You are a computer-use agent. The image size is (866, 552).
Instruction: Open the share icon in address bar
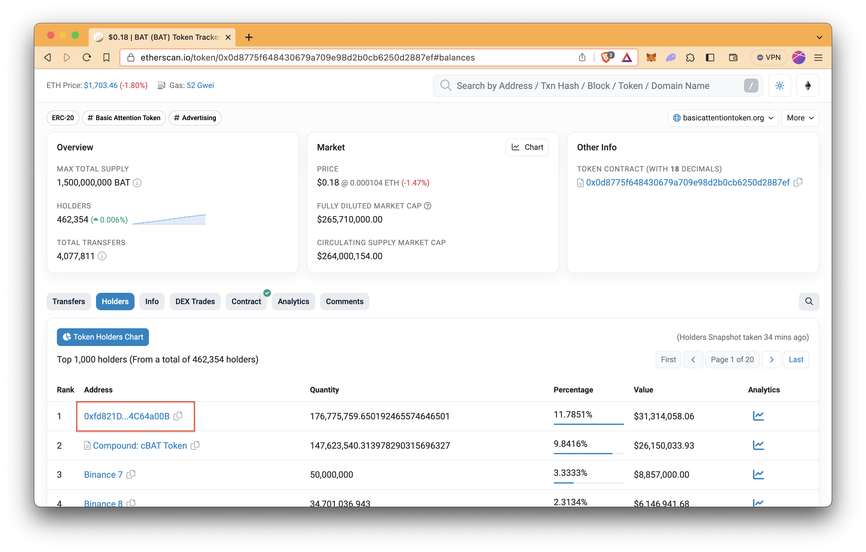click(x=582, y=57)
